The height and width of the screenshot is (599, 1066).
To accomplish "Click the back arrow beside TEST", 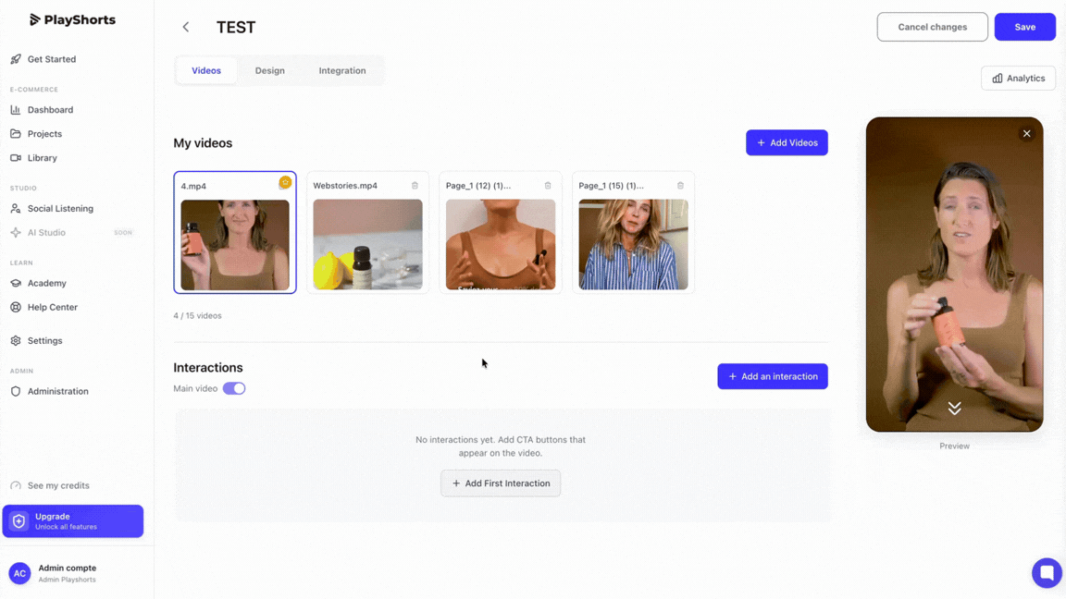I will (x=186, y=27).
